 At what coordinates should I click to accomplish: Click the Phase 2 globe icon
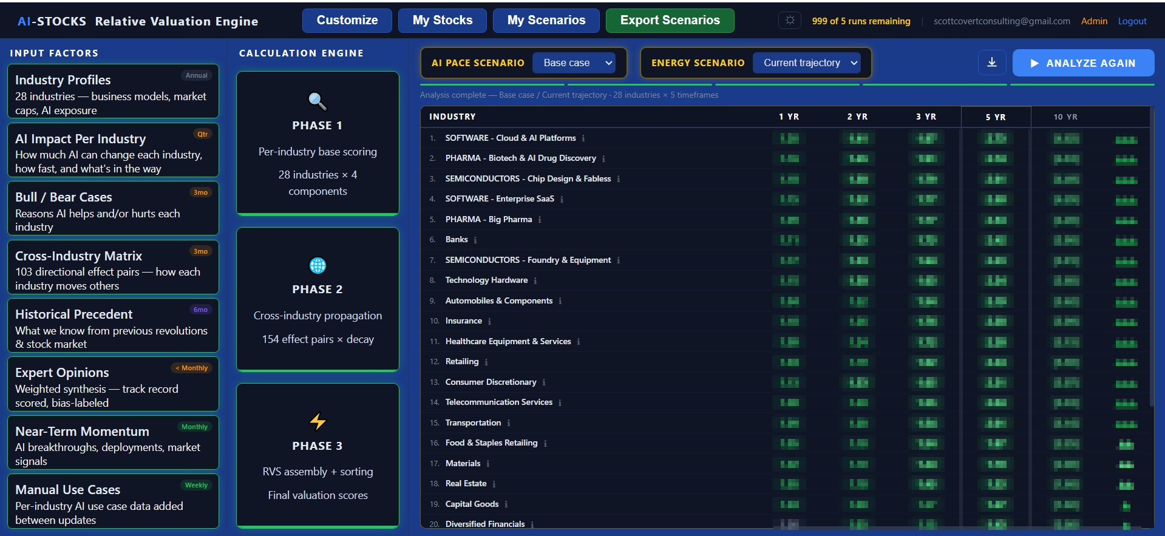coord(318,265)
